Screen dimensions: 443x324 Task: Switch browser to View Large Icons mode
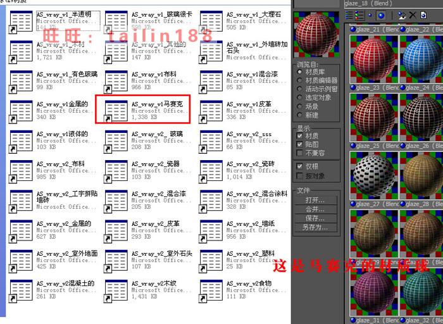point(381,15)
